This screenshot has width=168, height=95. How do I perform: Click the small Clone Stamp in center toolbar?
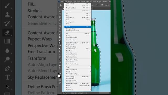point(60,37)
